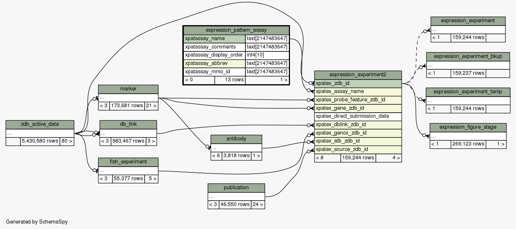
Task: Expand the ellipsis row in expression_experiment table
Action: 468,30
